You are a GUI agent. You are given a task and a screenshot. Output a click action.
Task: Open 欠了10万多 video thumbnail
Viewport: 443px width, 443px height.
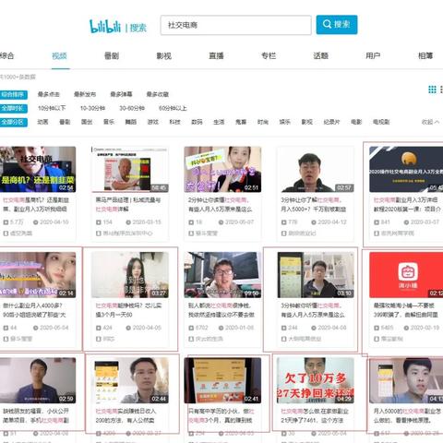click(316, 380)
